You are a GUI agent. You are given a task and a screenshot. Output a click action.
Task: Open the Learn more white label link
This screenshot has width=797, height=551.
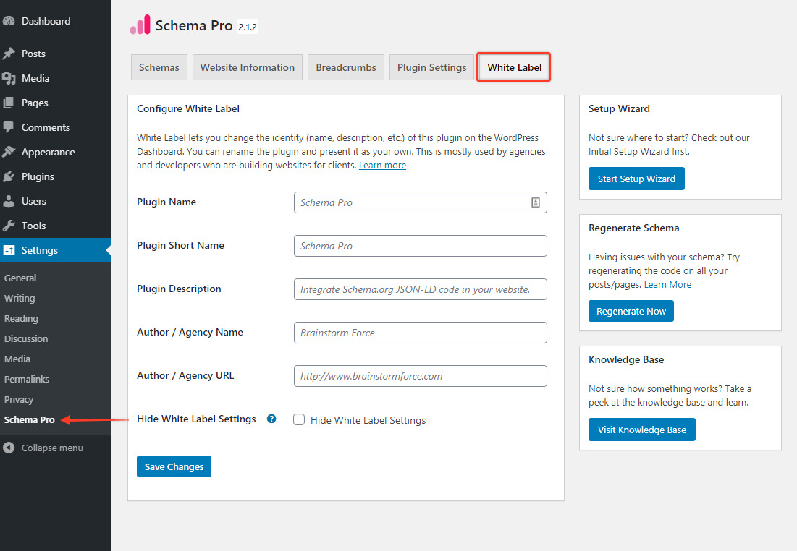[x=382, y=165]
